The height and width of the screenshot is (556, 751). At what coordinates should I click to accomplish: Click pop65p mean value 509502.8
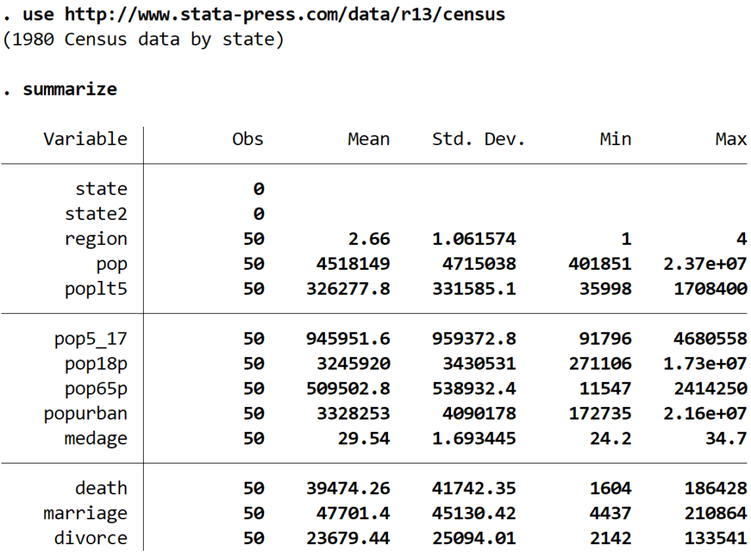(348, 388)
